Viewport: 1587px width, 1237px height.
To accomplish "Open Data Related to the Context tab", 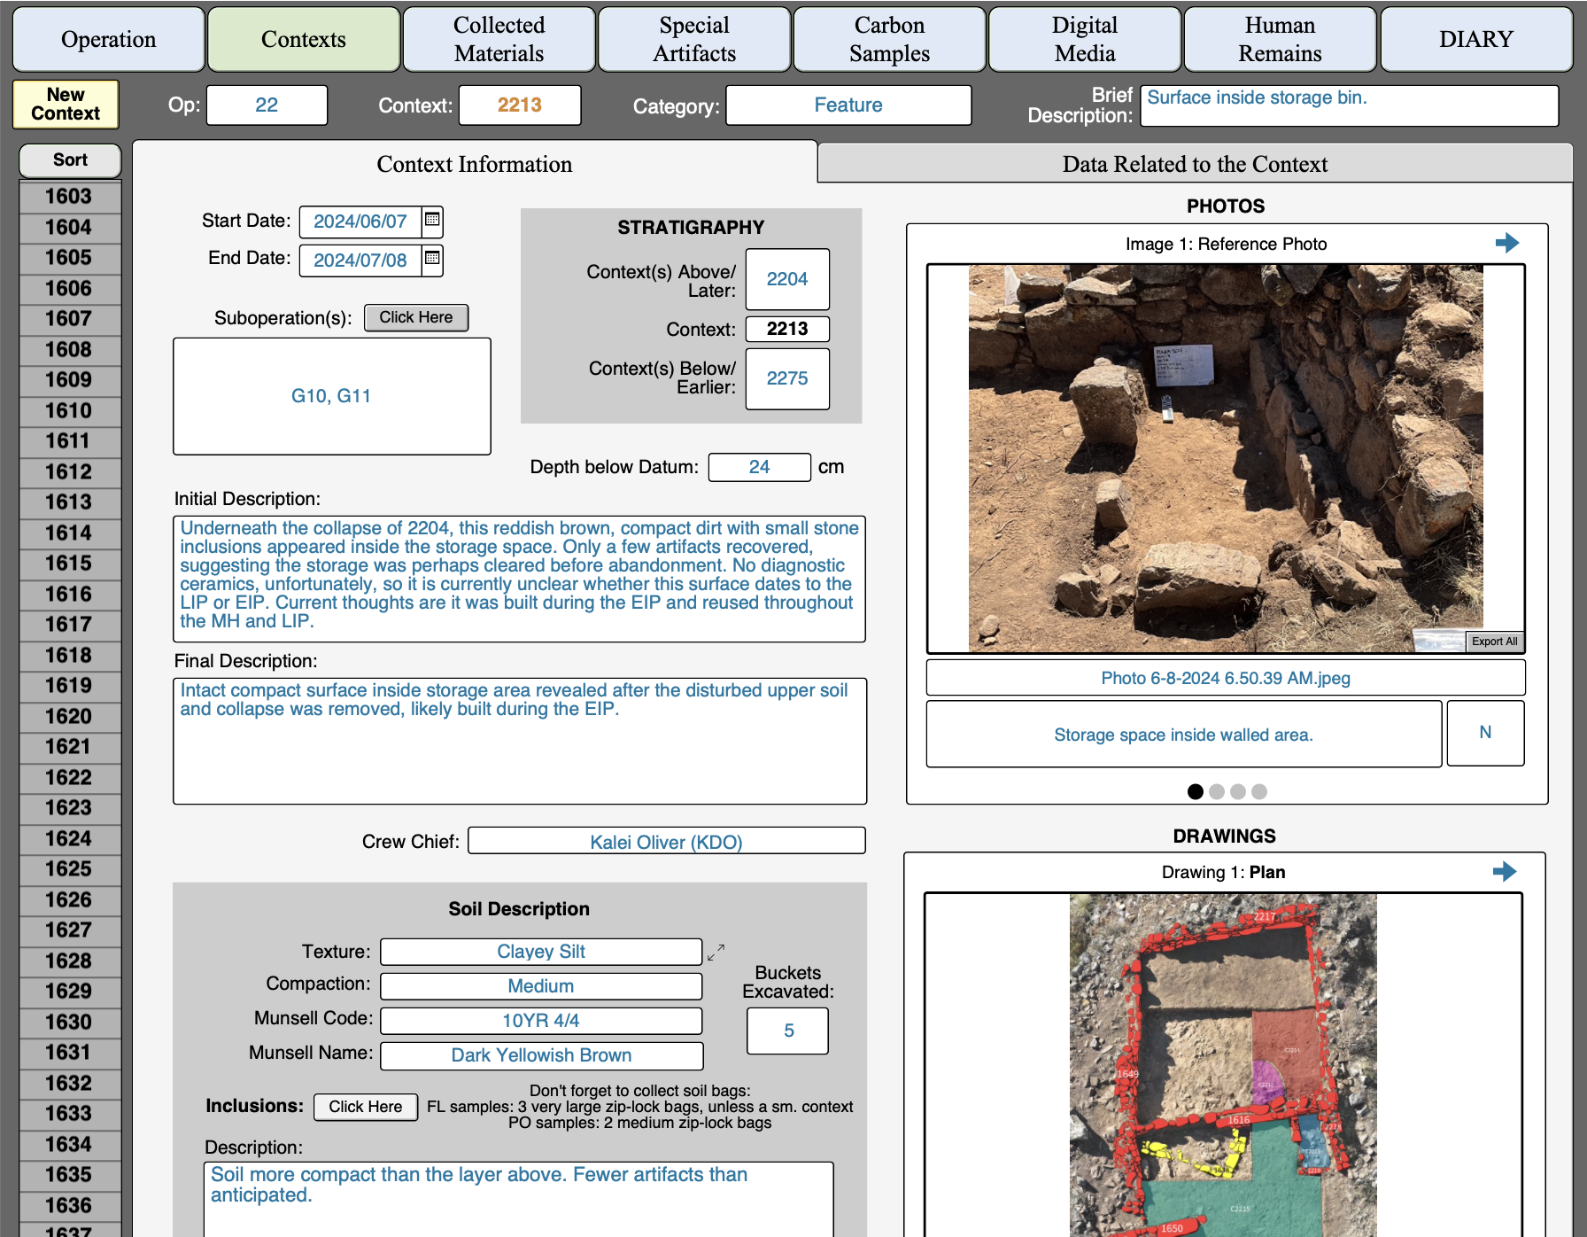I will pos(1194,164).
